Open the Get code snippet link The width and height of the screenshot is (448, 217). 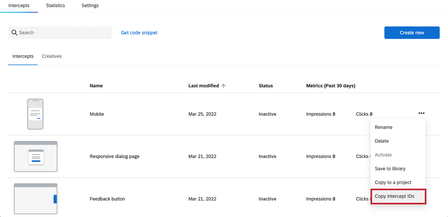139,33
